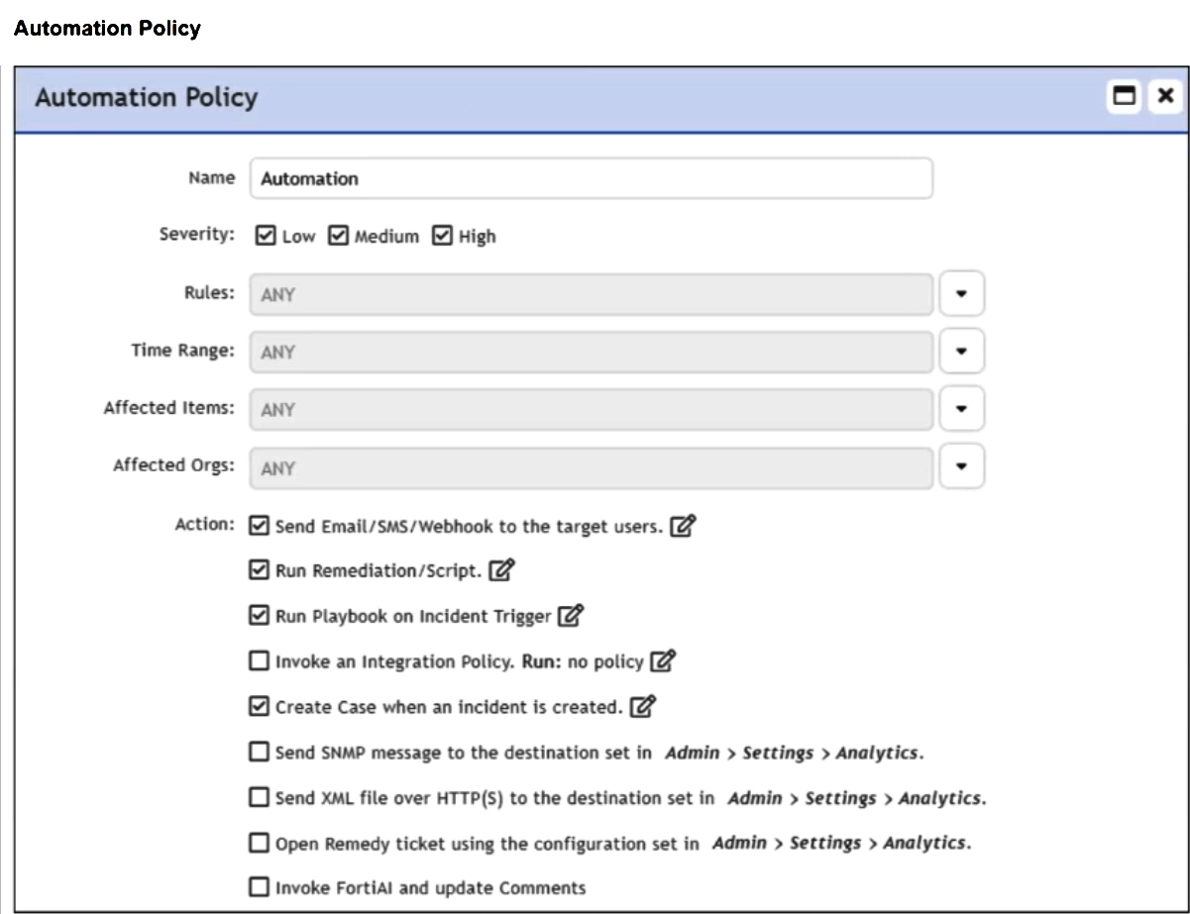The image size is (1190, 914).
Task: Edit Invoke an Integration Policy icon
Action: coord(664,660)
